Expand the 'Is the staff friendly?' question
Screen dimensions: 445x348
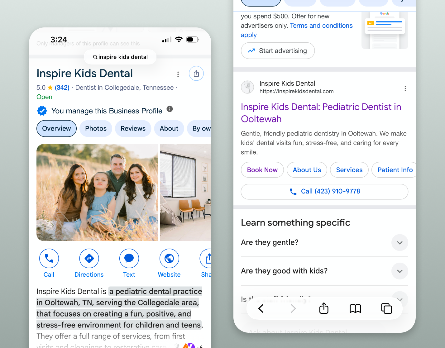coord(400,299)
